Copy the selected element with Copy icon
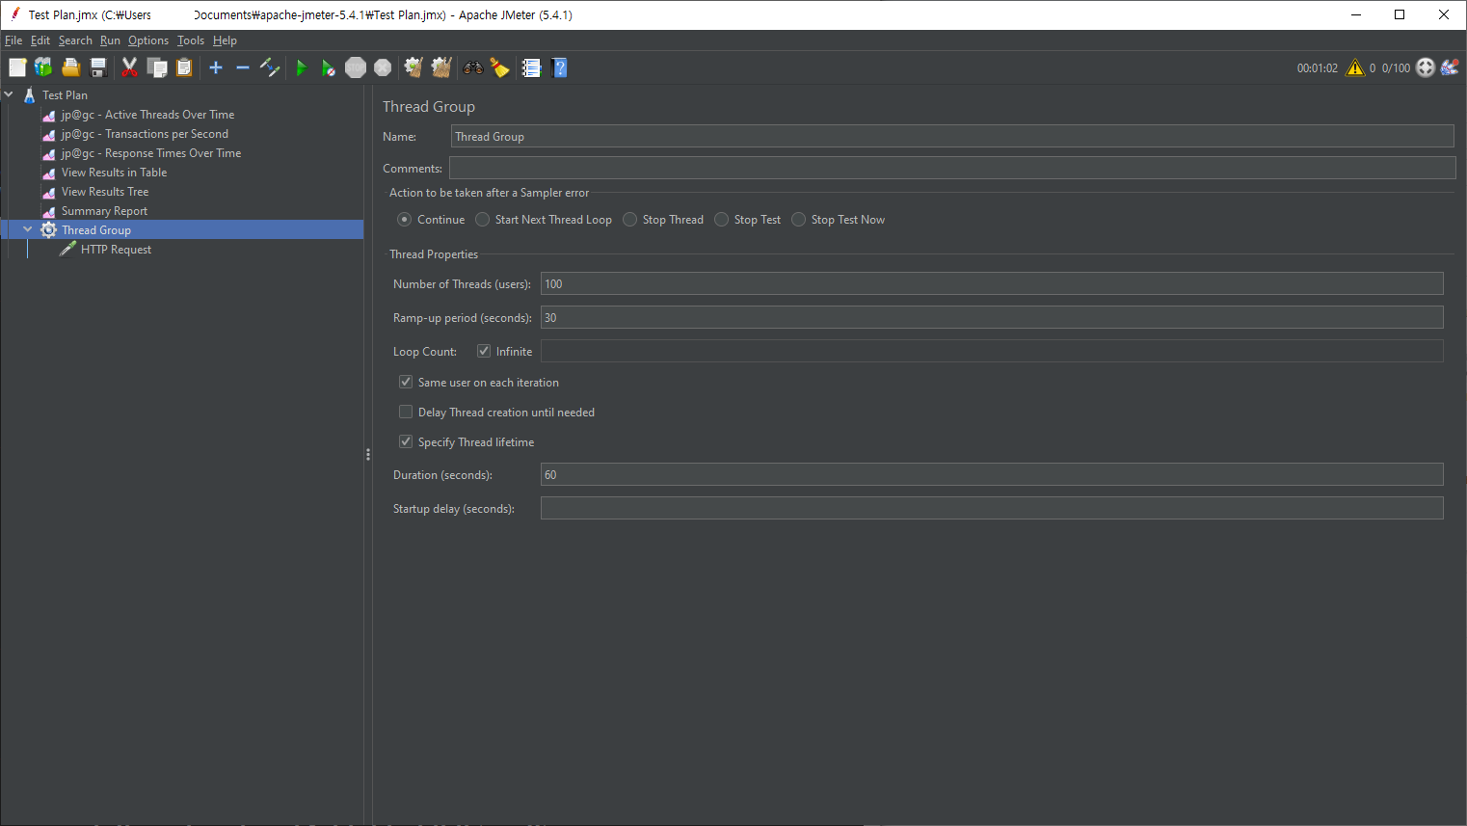The height and width of the screenshot is (826, 1467). pyautogui.click(x=157, y=67)
